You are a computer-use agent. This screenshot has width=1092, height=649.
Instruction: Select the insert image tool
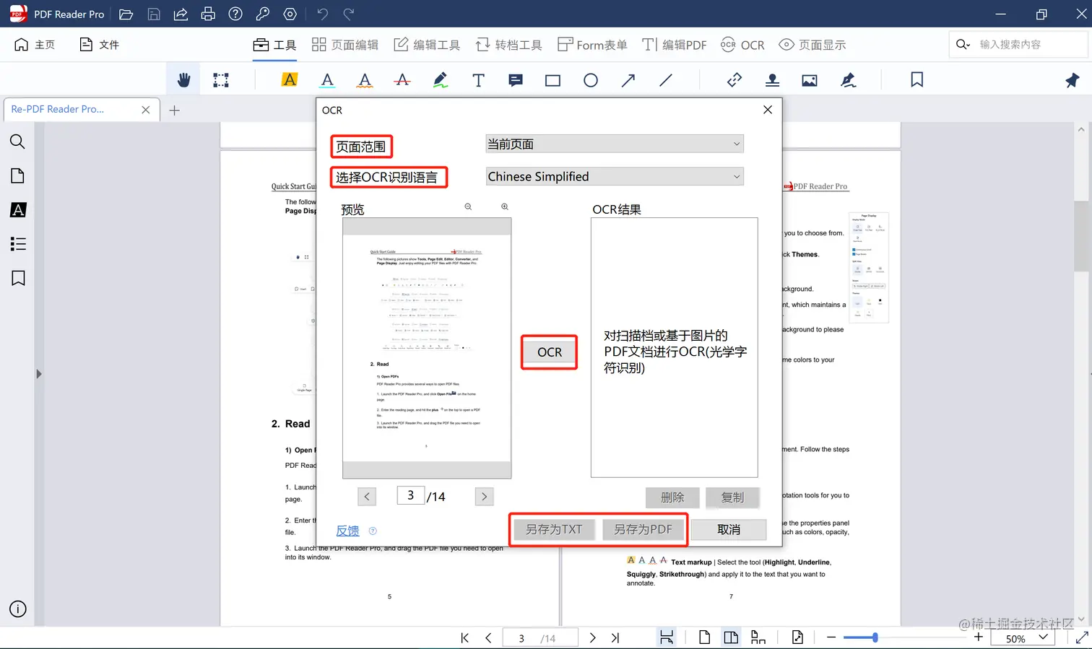pyautogui.click(x=810, y=80)
